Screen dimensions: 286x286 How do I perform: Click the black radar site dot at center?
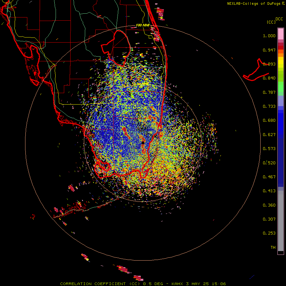click(x=143, y=143)
